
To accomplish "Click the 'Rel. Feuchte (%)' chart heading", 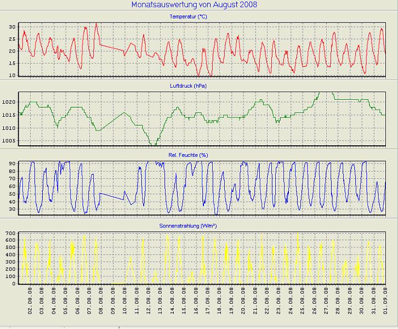I will click(x=189, y=155).
